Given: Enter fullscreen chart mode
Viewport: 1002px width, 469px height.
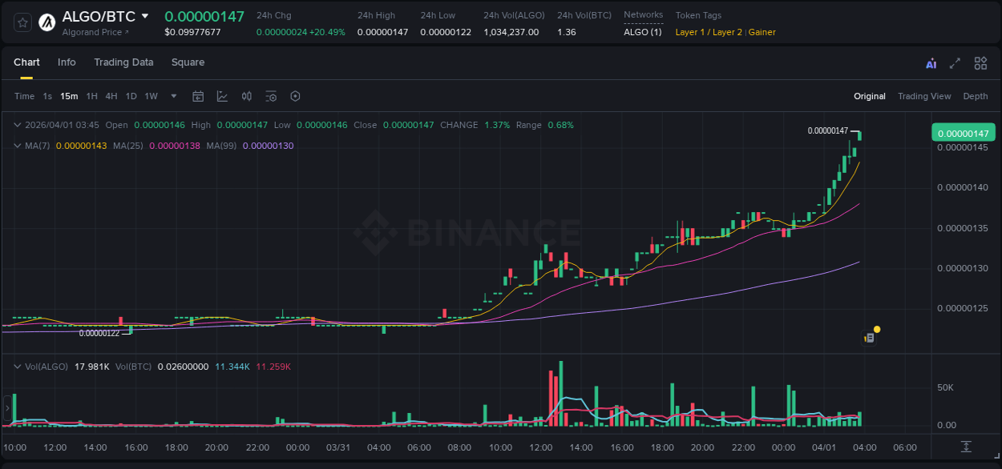Looking at the screenshot, I should 955,62.
